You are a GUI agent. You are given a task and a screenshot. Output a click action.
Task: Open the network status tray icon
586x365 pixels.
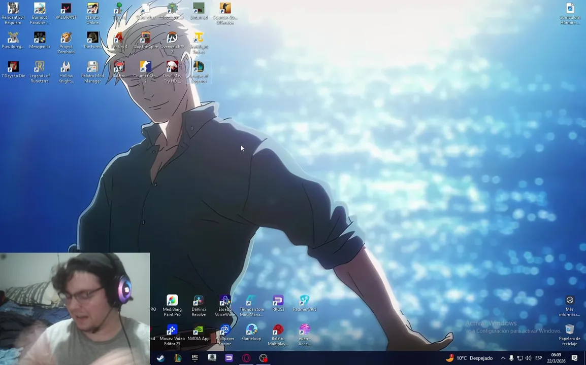coord(520,358)
